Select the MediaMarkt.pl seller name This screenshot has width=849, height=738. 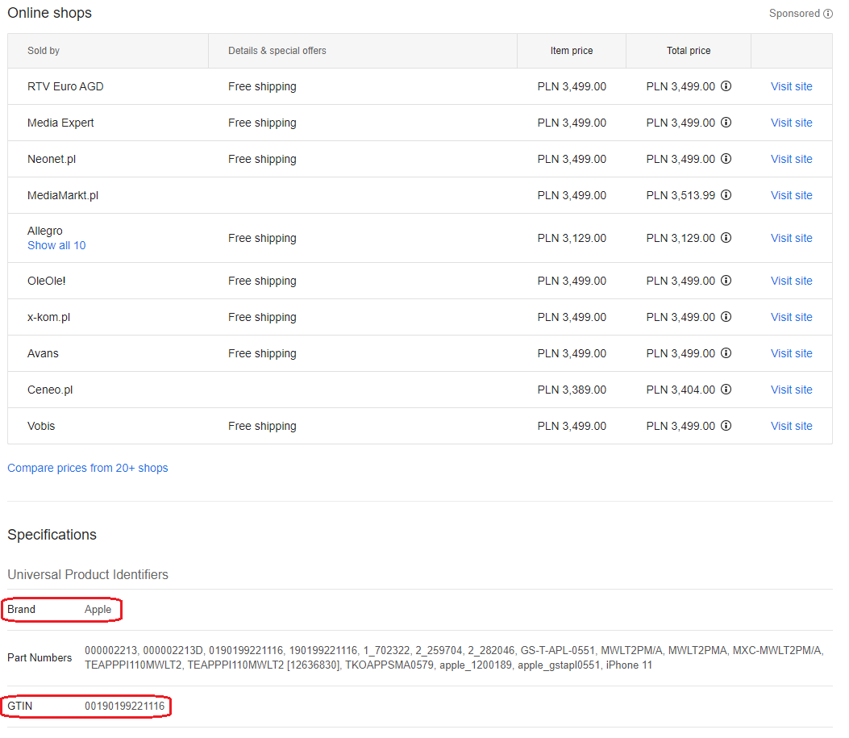(63, 195)
